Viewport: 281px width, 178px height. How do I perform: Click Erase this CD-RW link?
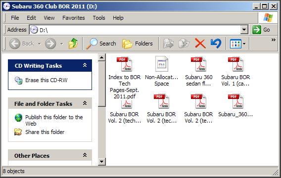pos(47,80)
